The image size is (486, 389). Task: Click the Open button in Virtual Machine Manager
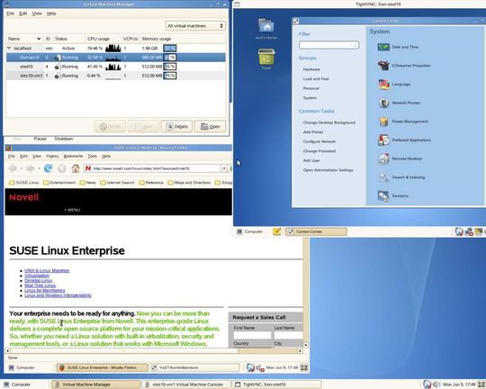[210, 126]
